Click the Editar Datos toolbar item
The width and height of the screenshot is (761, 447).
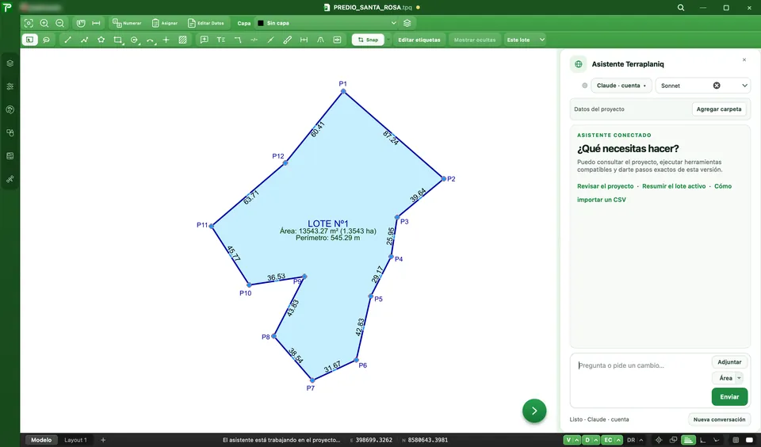[x=206, y=23]
